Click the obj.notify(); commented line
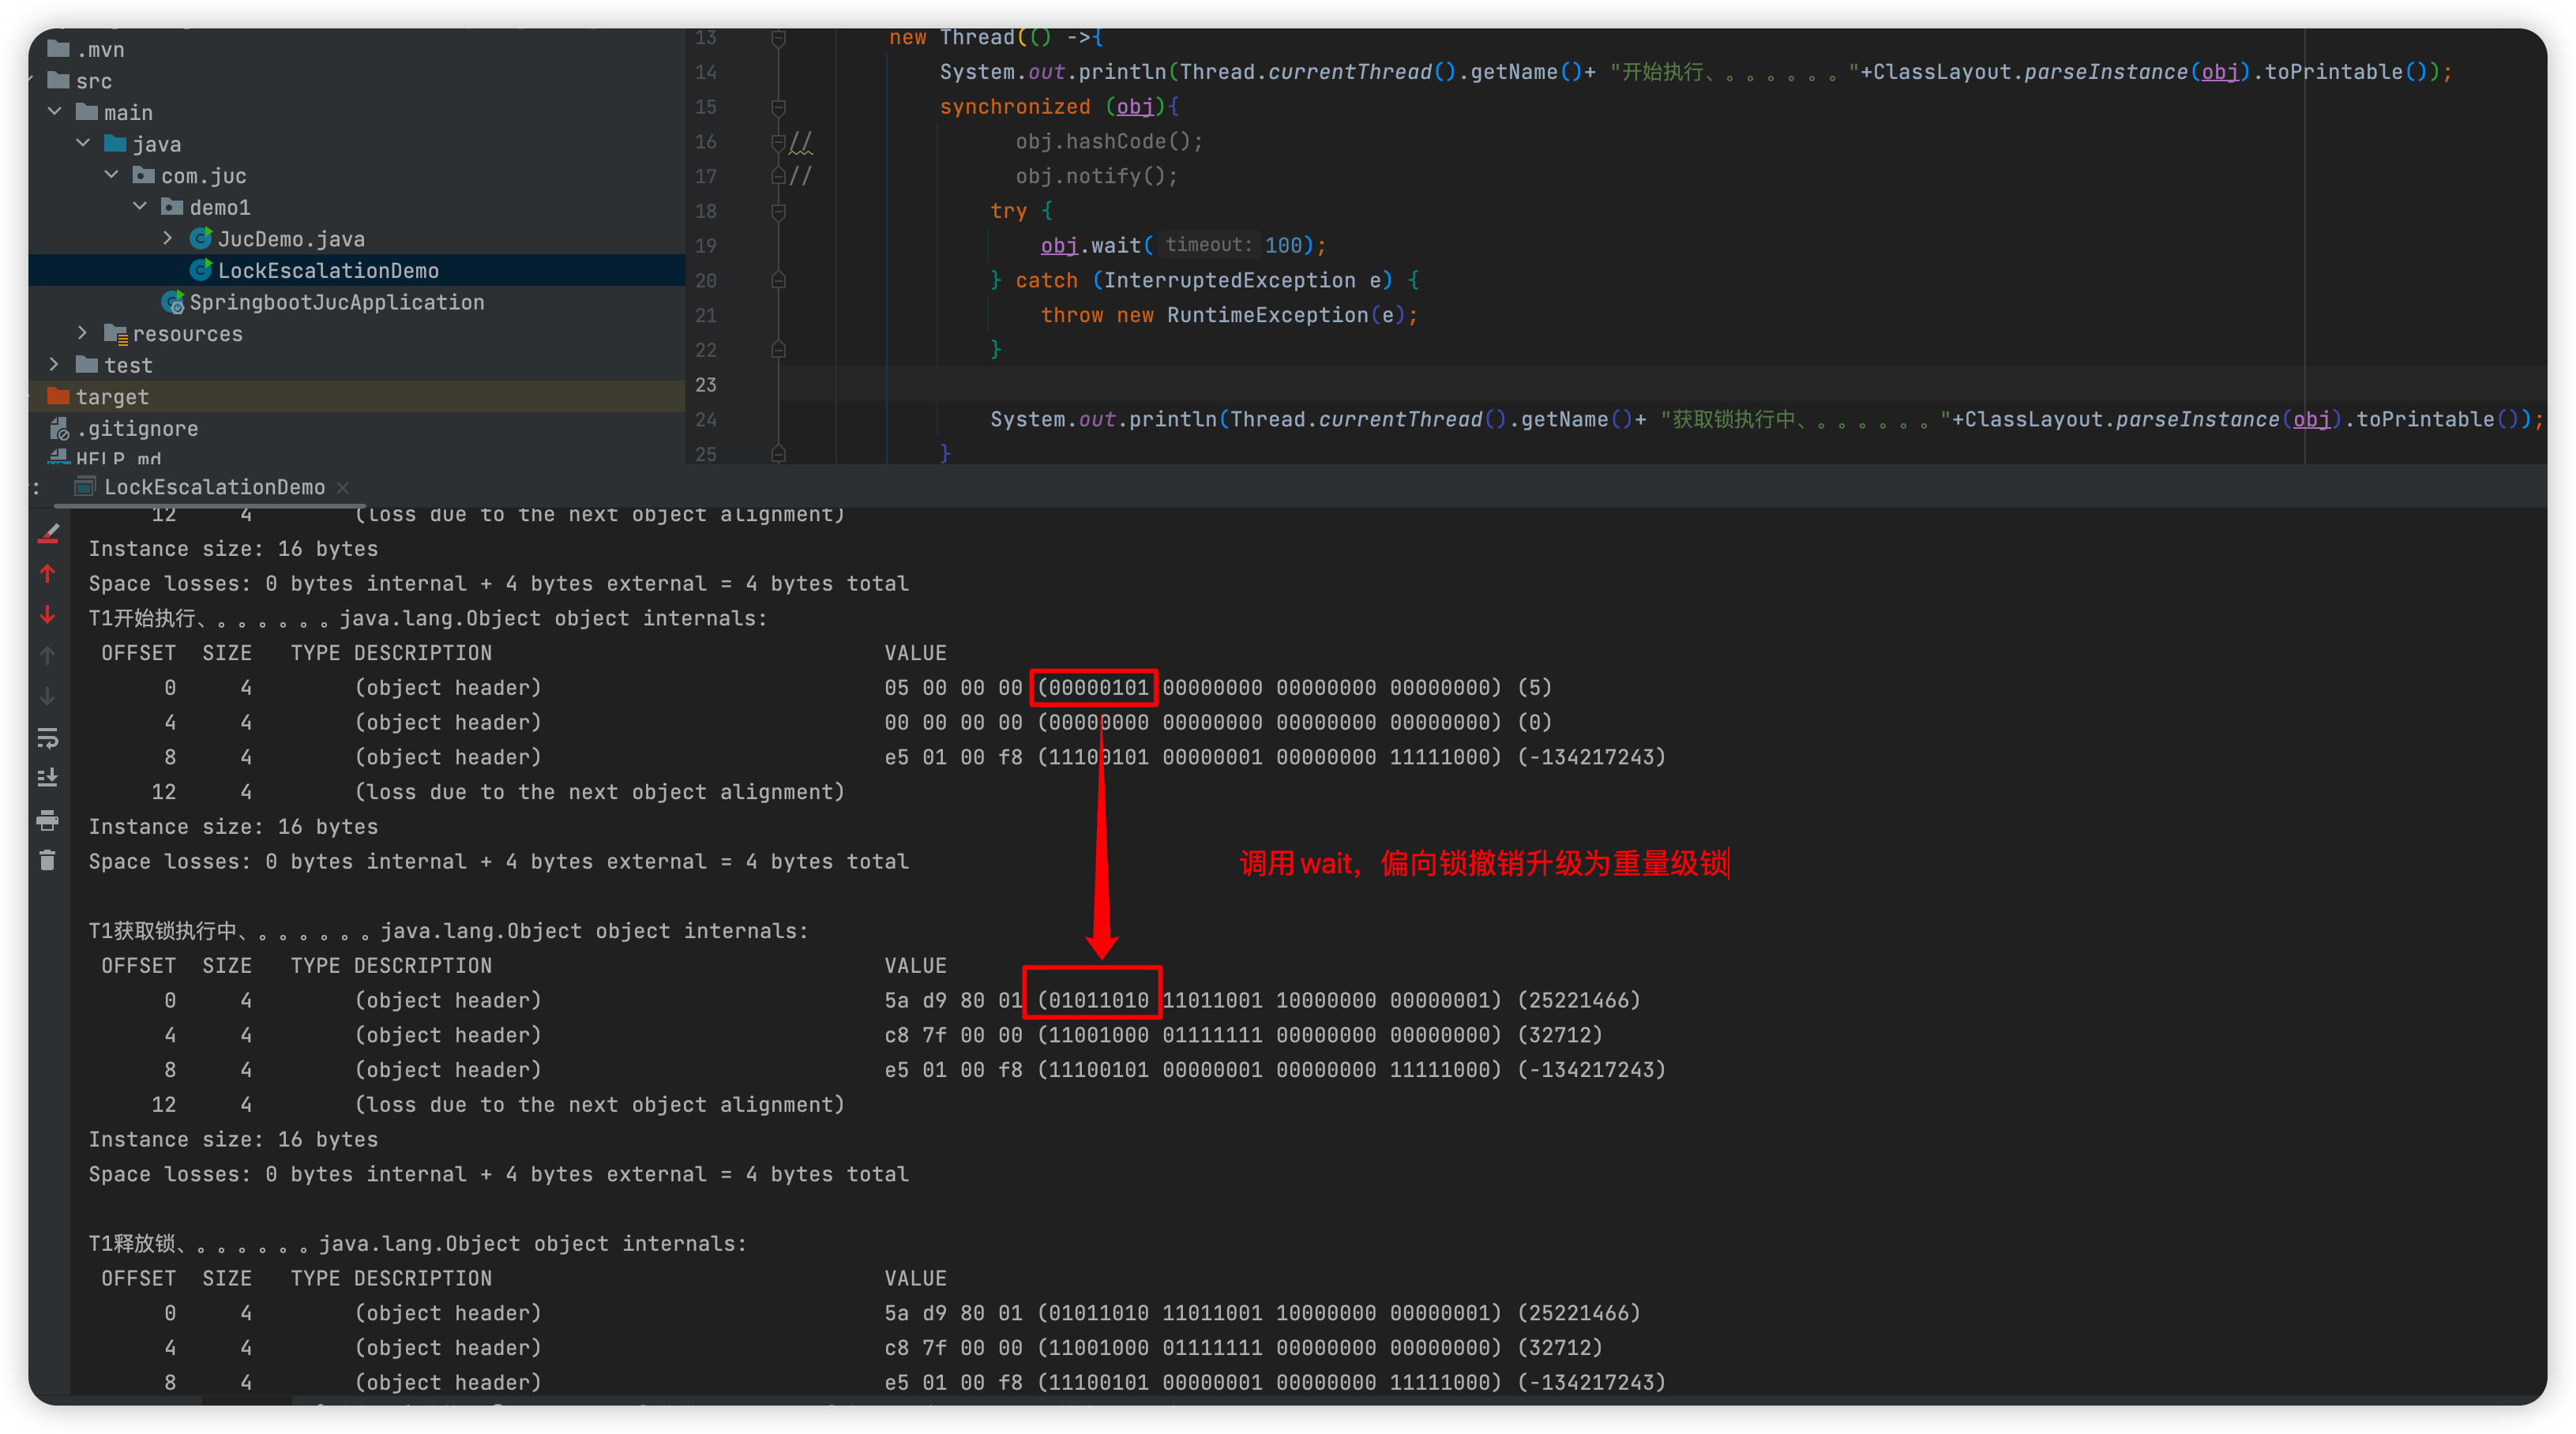Screen dimensions: 2576x1434 [x=1097, y=176]
